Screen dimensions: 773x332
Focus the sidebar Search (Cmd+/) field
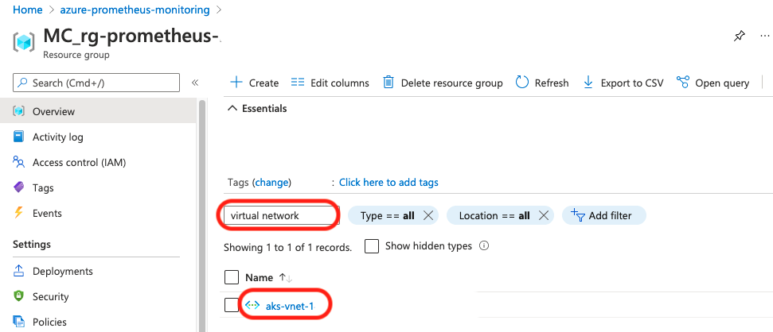click(x=96, y=83)
